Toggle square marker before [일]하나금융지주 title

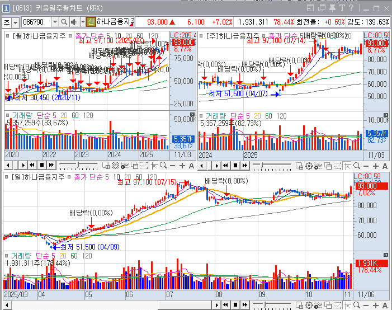[x=7, y=177]
